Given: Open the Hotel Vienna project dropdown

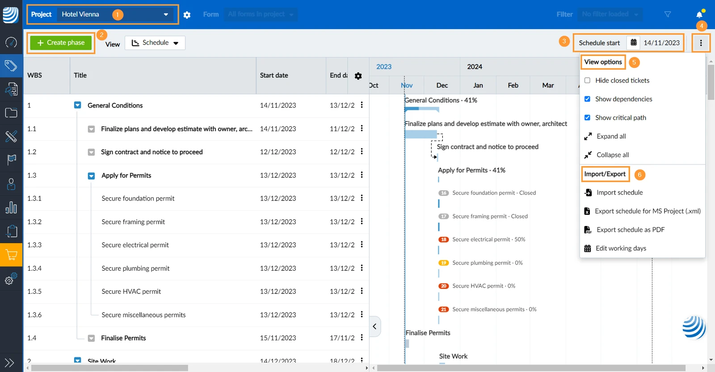Looking at the screenshot, I should click(115, 14).
